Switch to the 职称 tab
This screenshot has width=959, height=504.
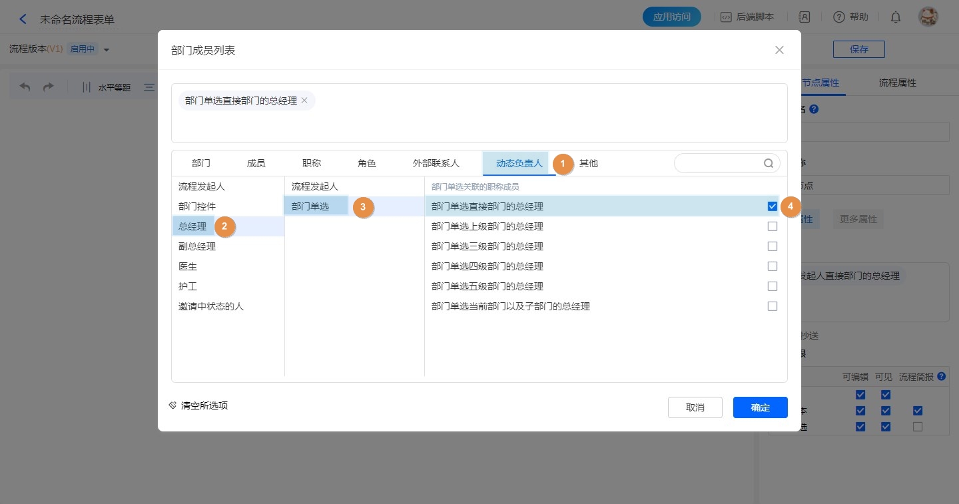[x=311, y=163]
